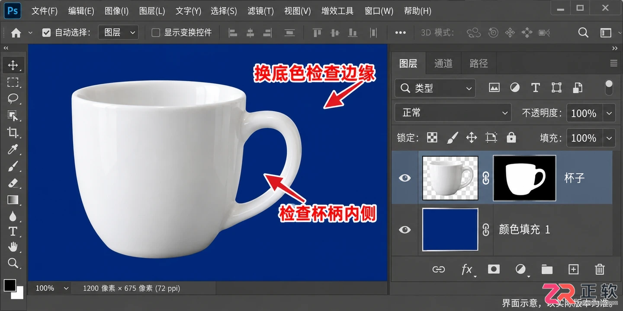623x311 pixels.
Task: Open the 正常 blend mode dropdown
Action: (x=453, y=113)
